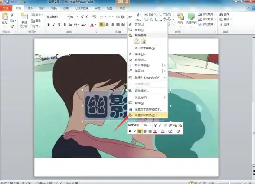Click the Arrange (排列) icon
The width and height of the screenshot is (255, 184).
(180, 16)
